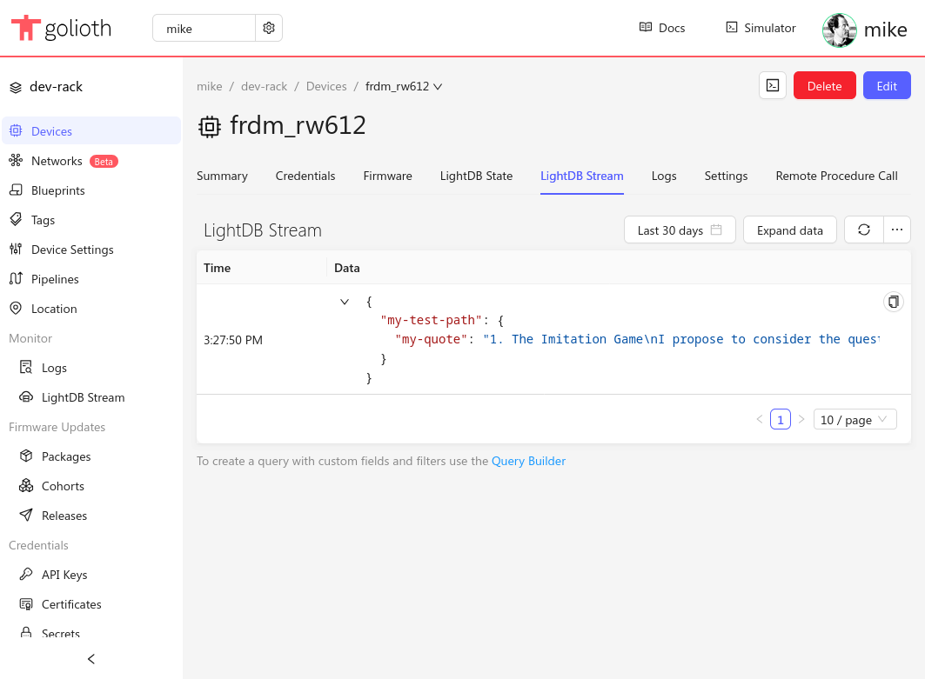The height and width of the screenshot is (679, 925).
Task: Open the terminal console icon button
Action: click(x=772, y=85)
